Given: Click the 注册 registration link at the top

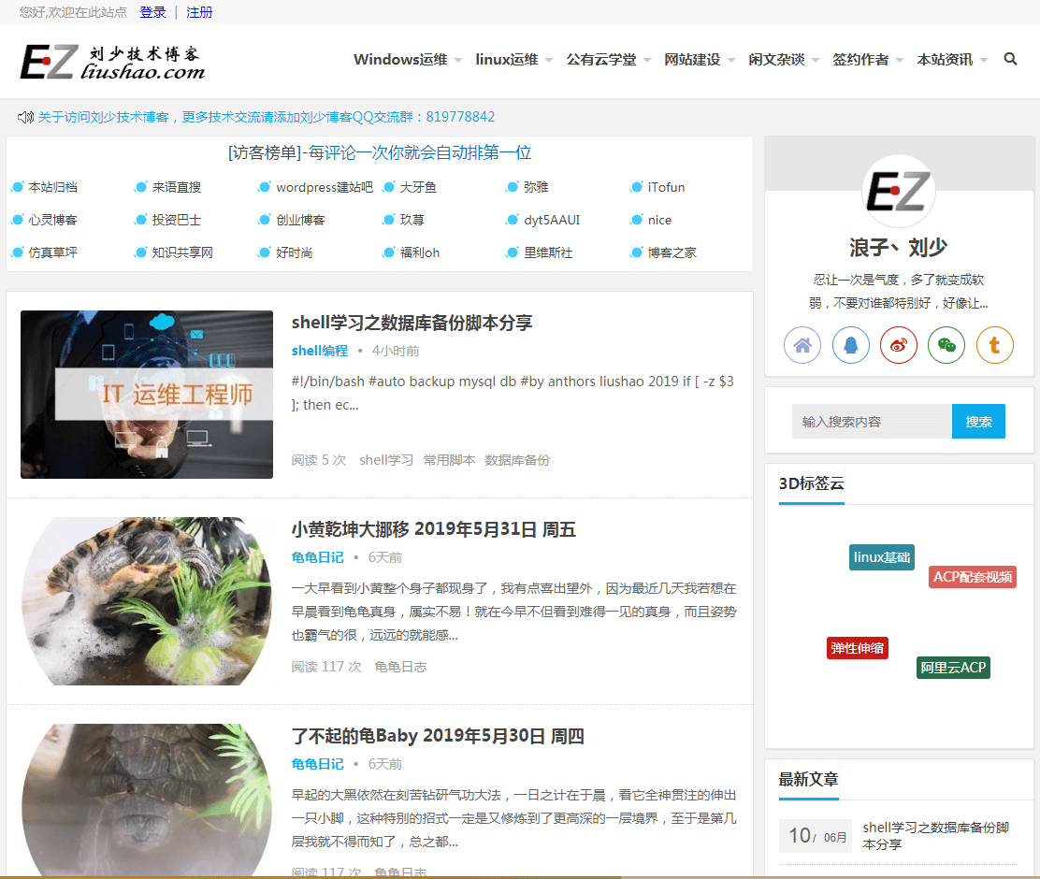Looking at the screenshot, I should point(199,12).
